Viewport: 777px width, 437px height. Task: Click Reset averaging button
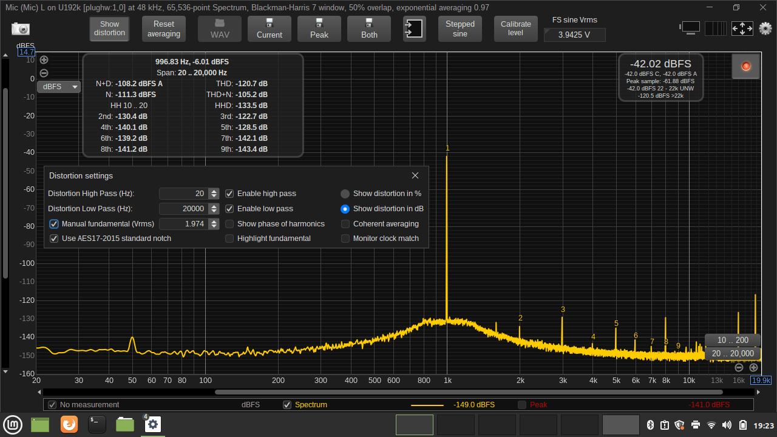pos(164,29)
